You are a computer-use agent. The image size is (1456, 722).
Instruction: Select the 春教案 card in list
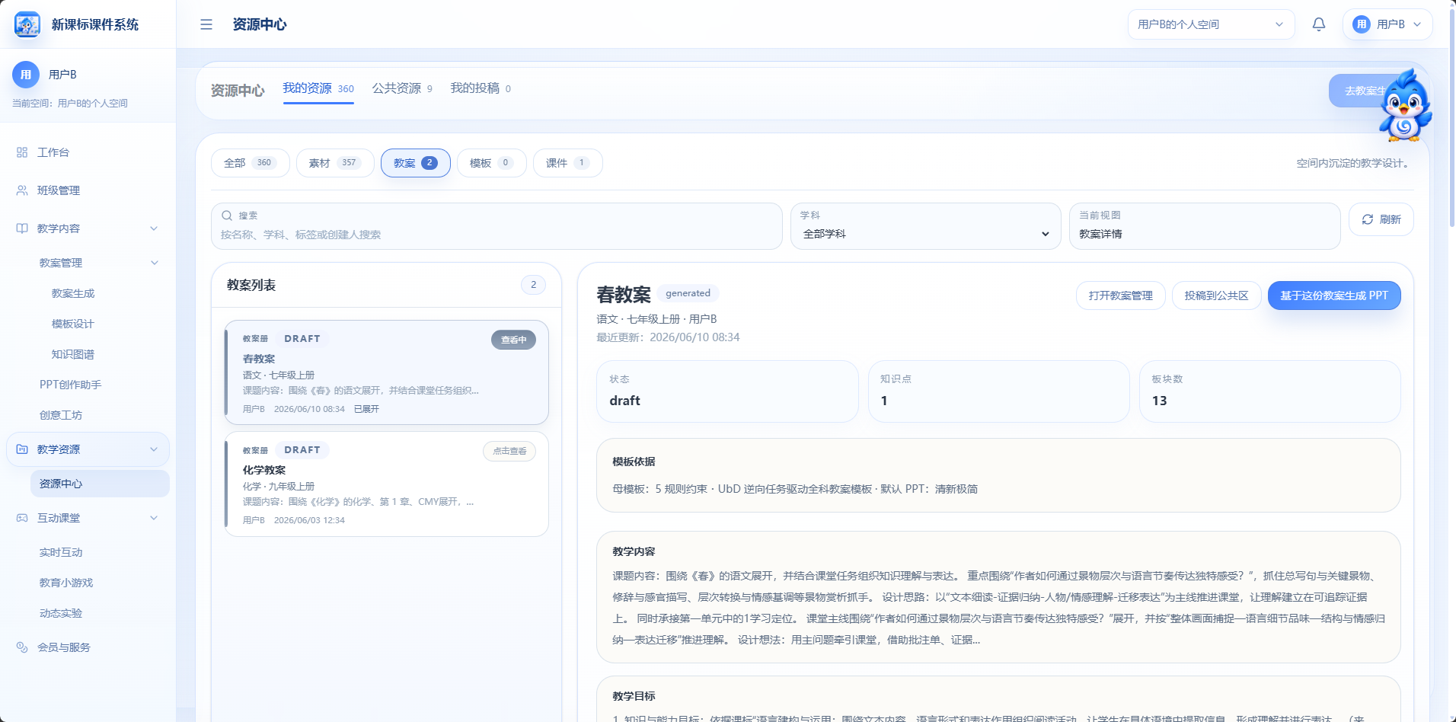[387, 372]
